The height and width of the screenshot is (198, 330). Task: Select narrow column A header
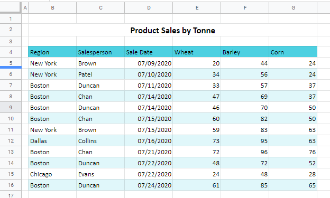25,8
